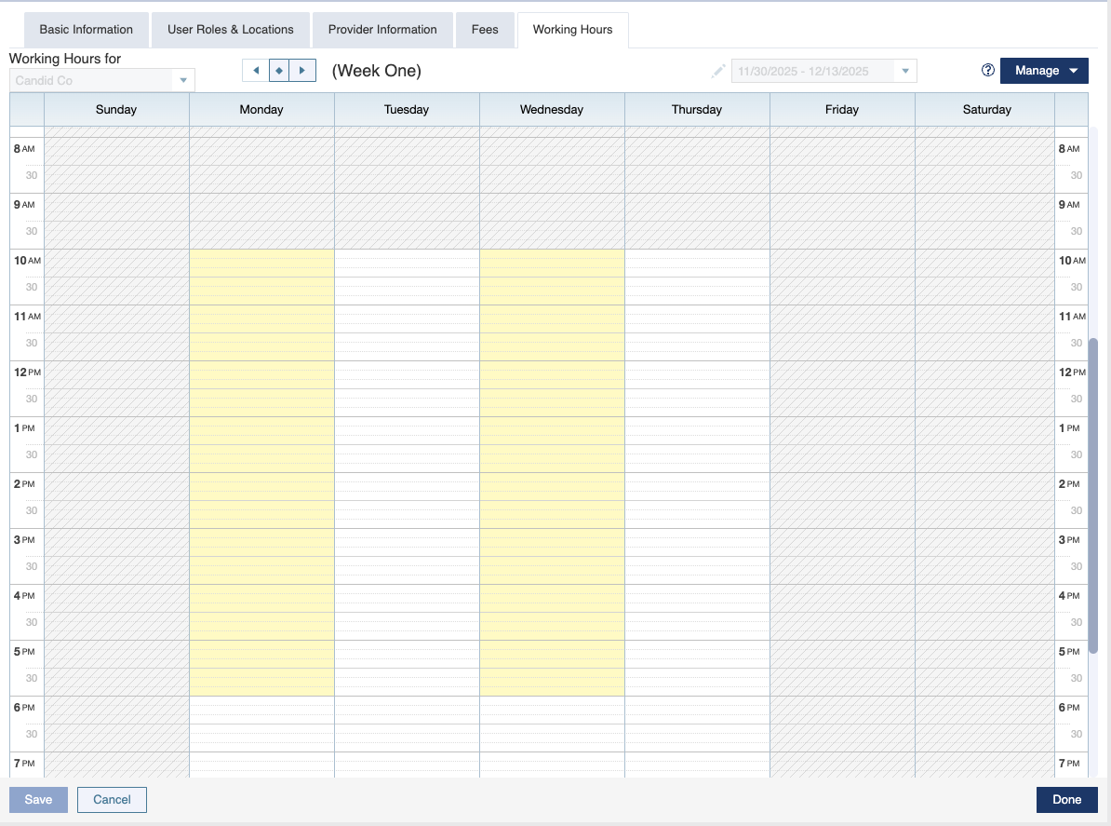Select Monday's yellow working hours block

[261, 472]
